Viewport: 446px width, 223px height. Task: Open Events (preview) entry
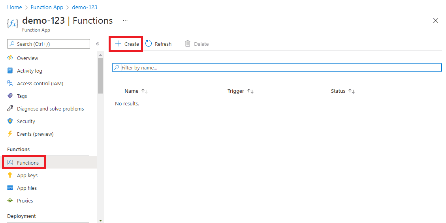click(35, 134)
